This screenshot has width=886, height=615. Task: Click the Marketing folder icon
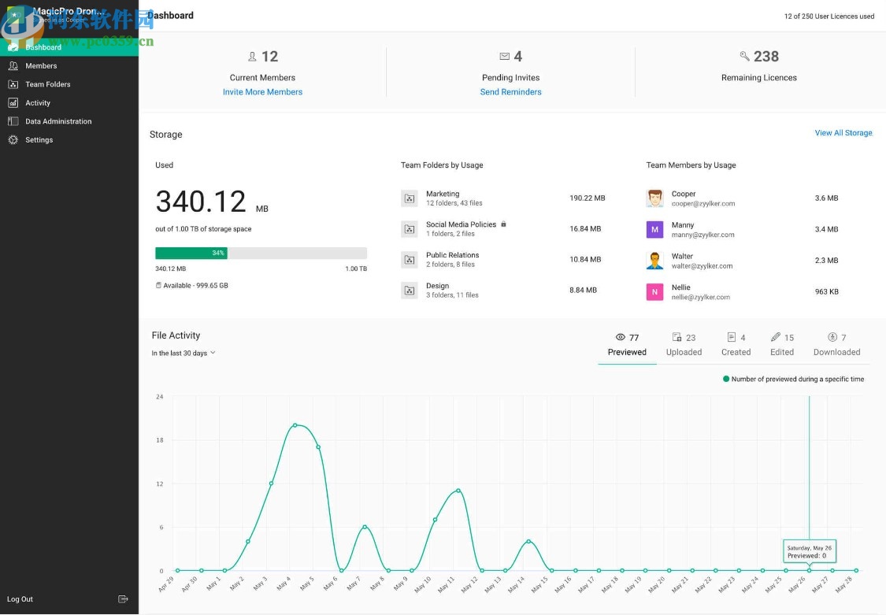click(410, 198)
